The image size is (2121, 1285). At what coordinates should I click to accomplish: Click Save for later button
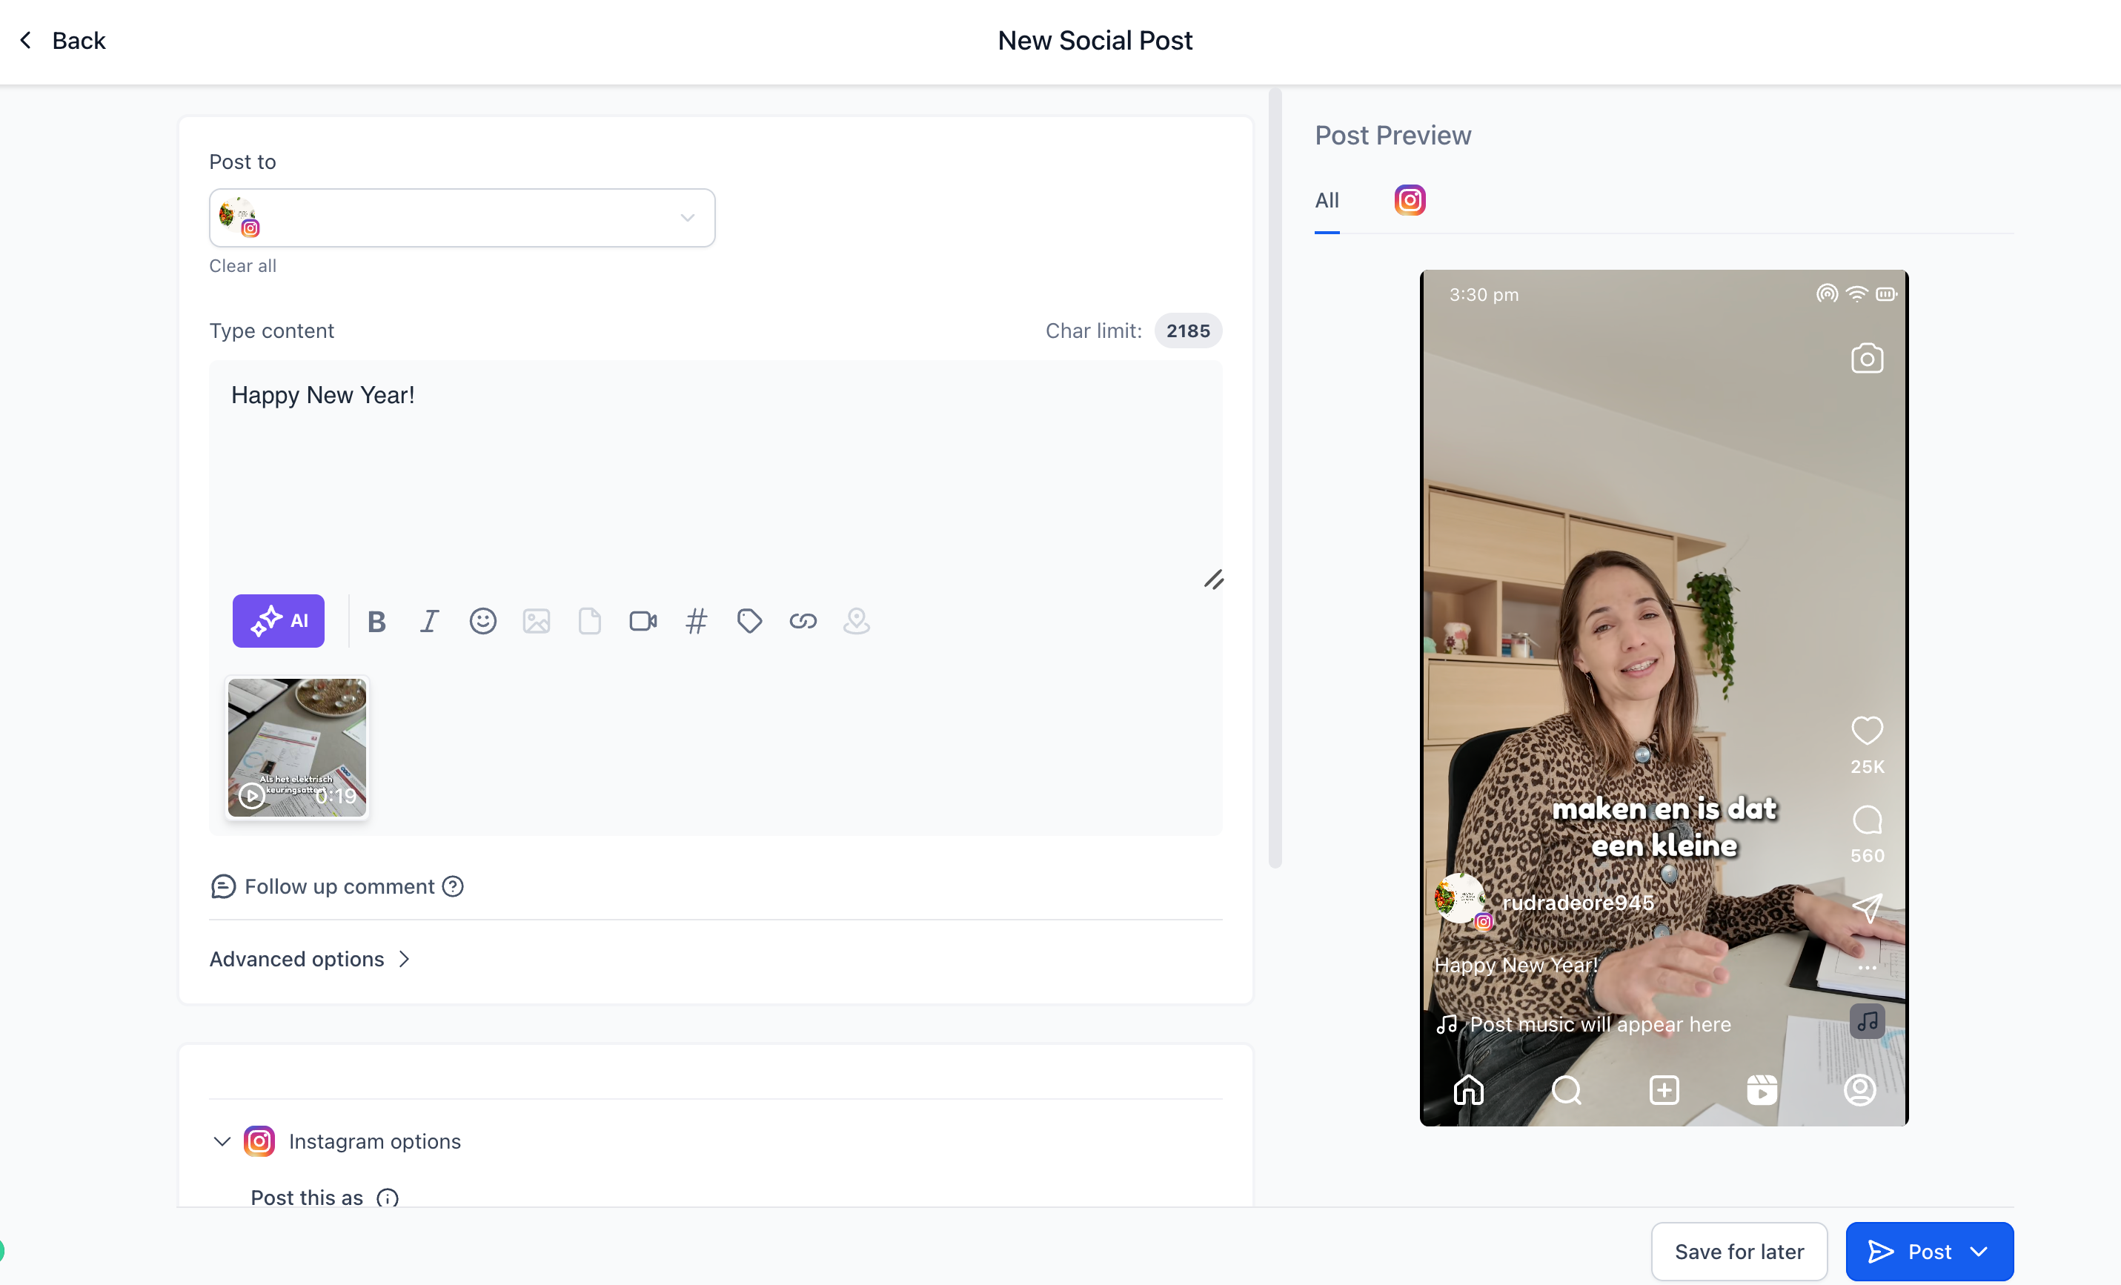tap(1738, 1252)
